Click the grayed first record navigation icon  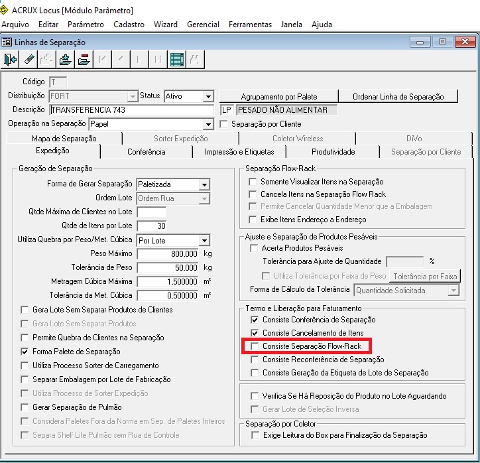click(102, 60)
